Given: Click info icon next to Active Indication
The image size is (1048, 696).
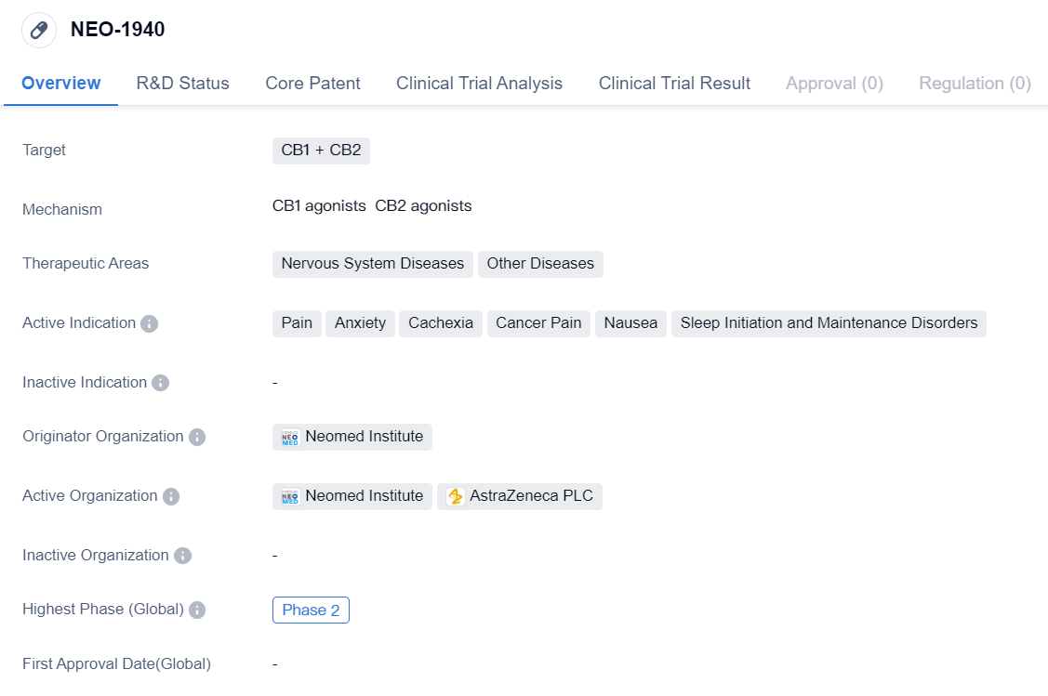Looking at the screenshot, I should pyautogui.click(x=149, y=324).
